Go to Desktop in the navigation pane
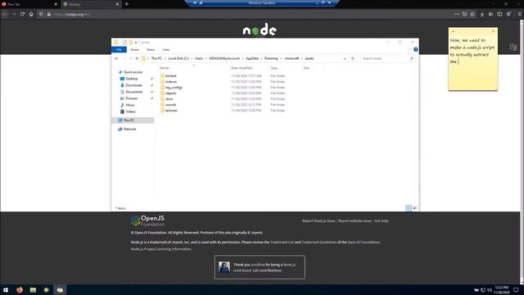The height and width of the screenshot is (295, 524). point(132,79)
